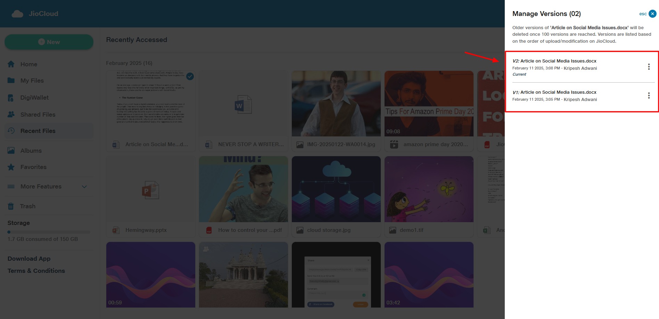Open the Terms & Conditions link
Viewport: 659px width, 319px height.
(36, 271)
